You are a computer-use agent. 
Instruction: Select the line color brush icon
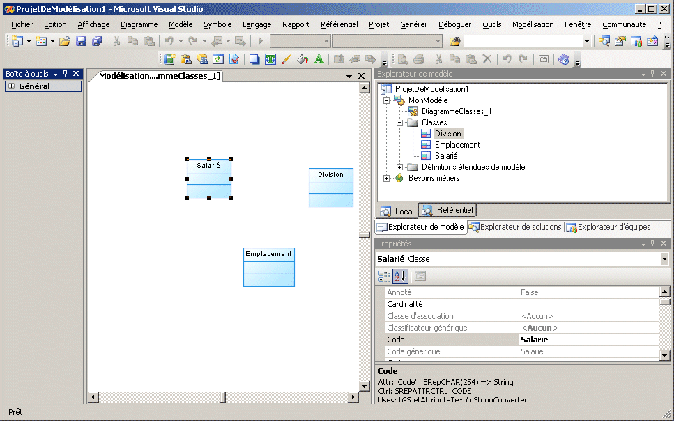(286, 59)
